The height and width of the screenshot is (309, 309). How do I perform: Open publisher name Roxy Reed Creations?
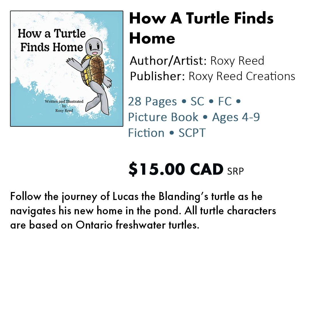(242, 76)
